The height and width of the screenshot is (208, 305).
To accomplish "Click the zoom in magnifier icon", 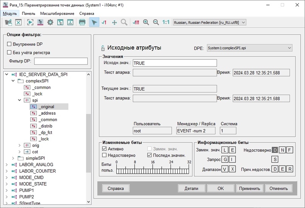I will click(x=146, y=22).
